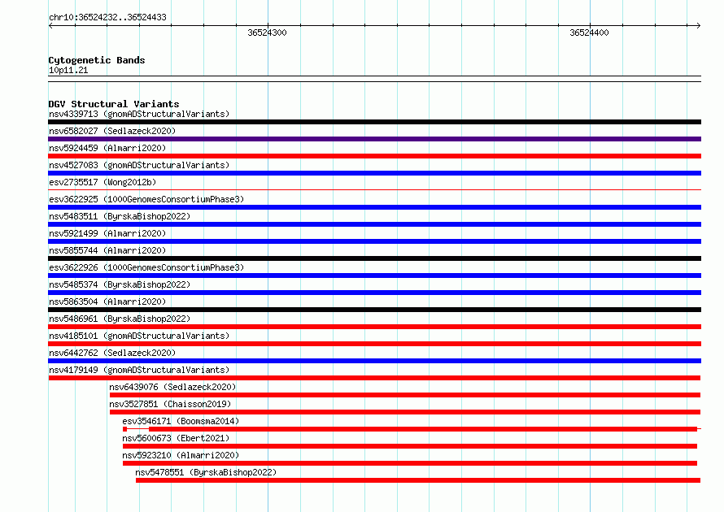Open the nsv5855744 (Almarri2020) label
Viewport: 724px width, 512px height.
click(107, 250)
